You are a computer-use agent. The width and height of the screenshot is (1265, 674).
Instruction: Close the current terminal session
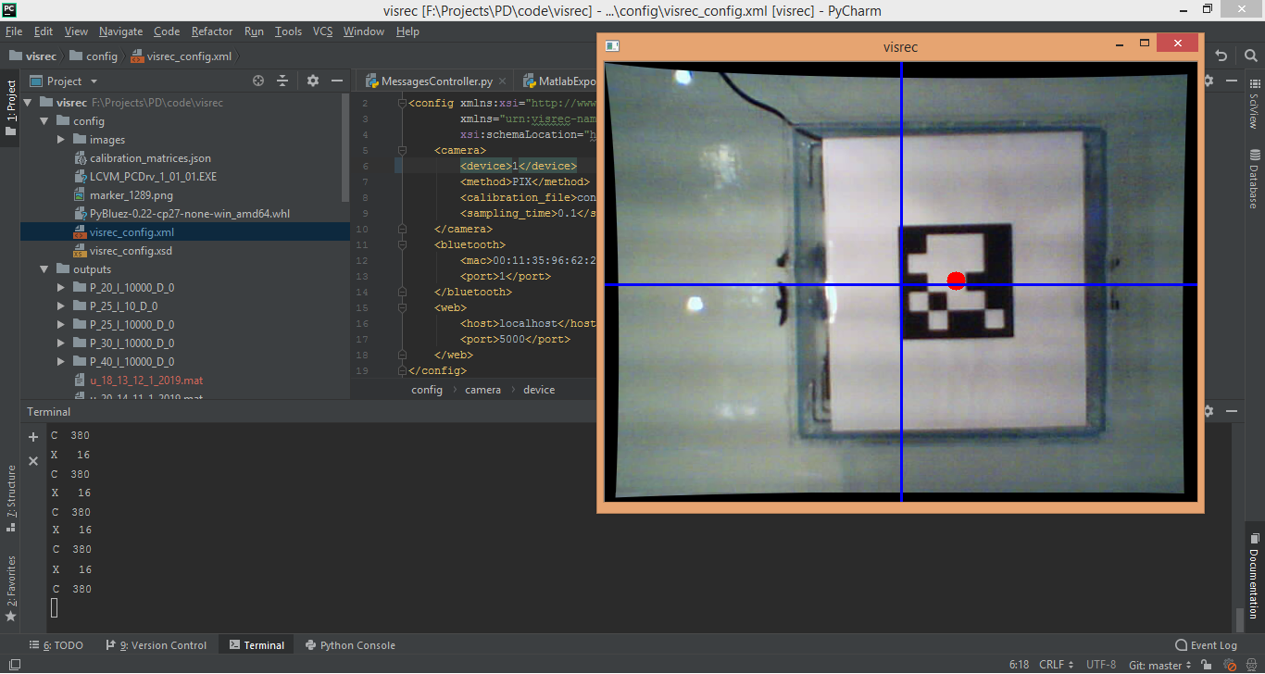point(33,460)
